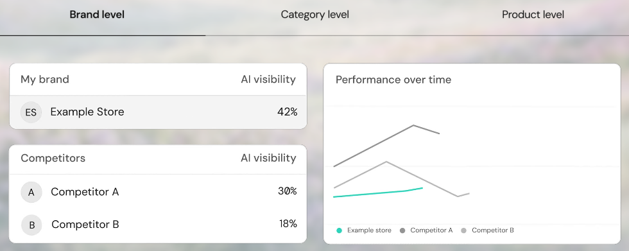Open the Competitor A name label
The width and height of the screenshot is (629, 251).
(x=85, y=192)
